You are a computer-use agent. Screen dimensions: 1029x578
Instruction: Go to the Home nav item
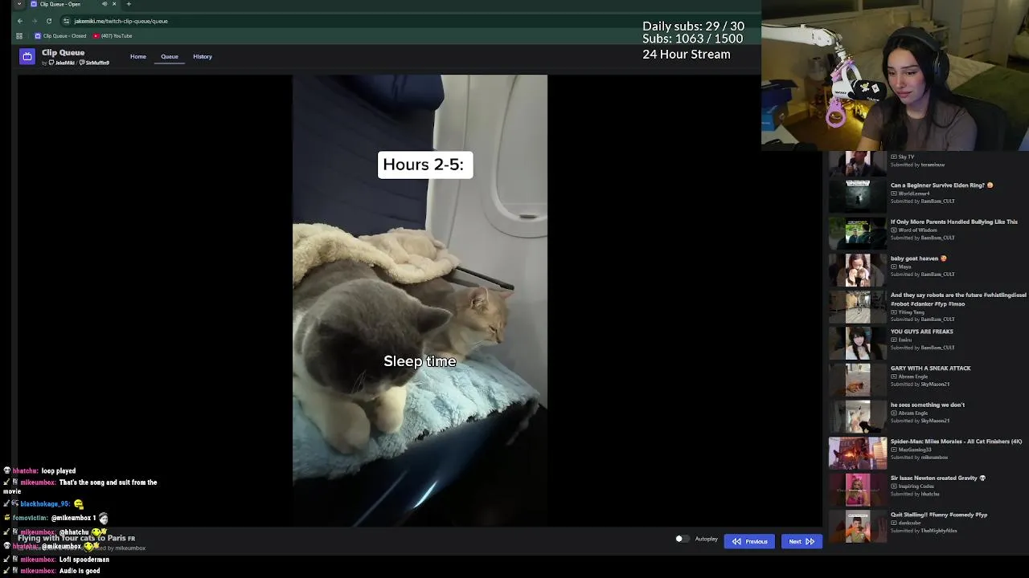138,57
